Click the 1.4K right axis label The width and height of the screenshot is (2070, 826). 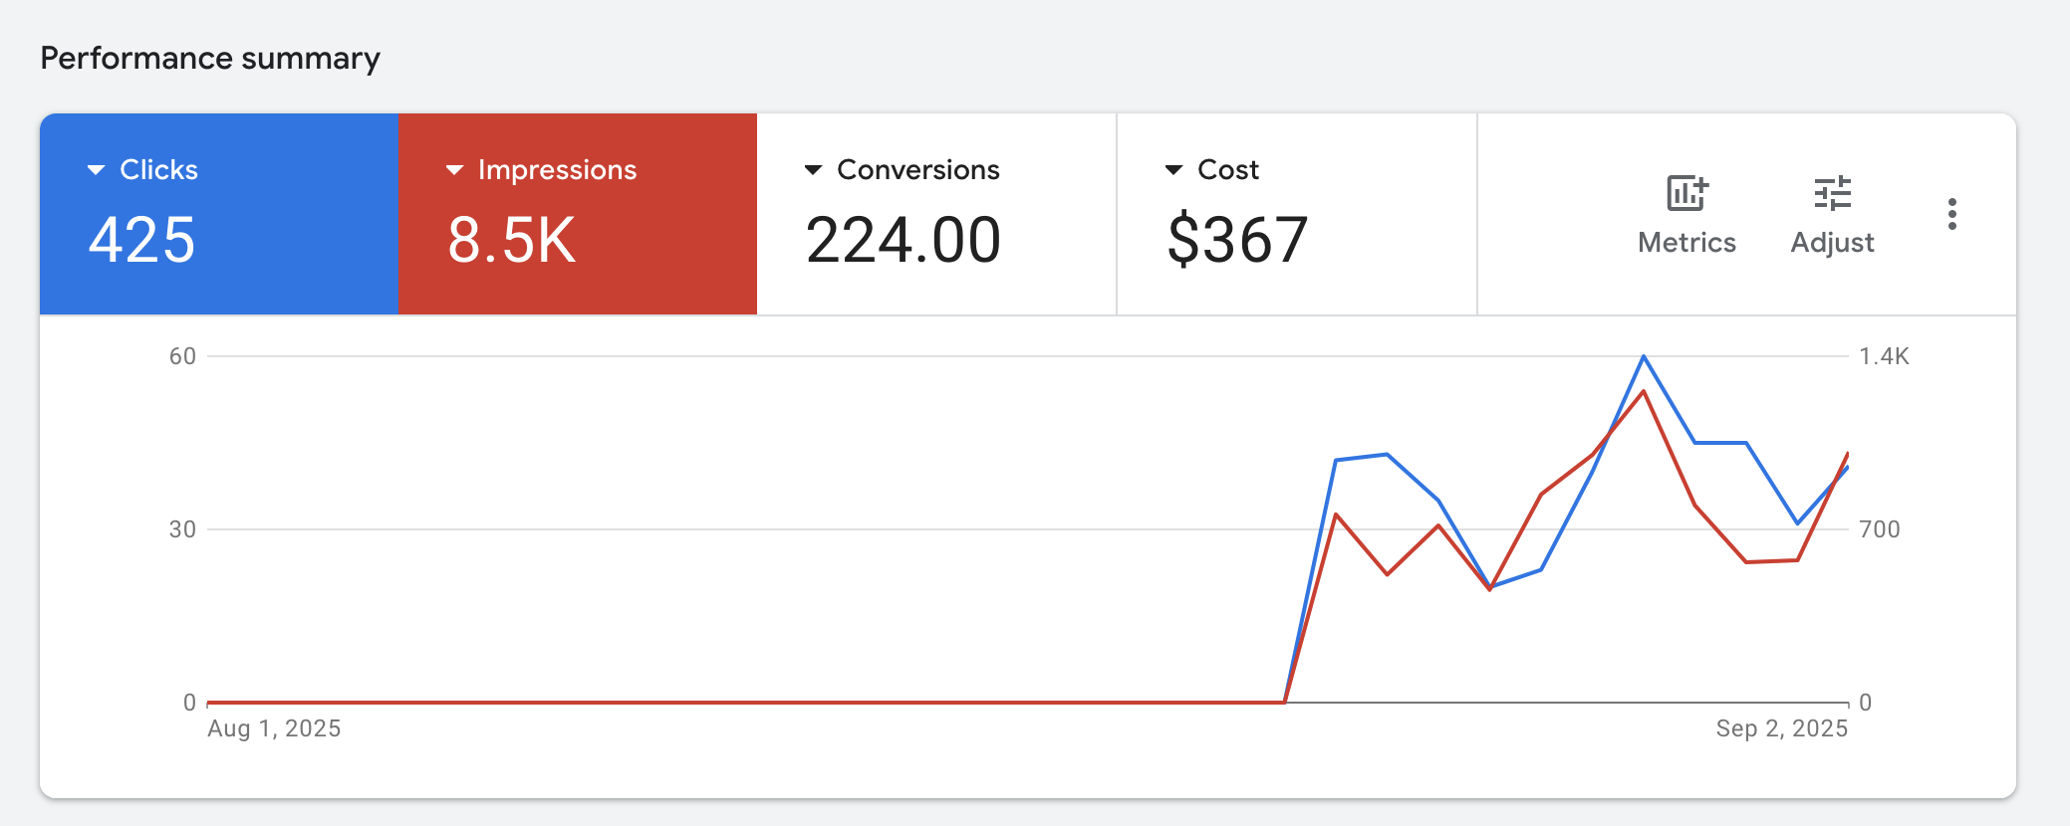pyautogui.click(x=1884, y=356)
